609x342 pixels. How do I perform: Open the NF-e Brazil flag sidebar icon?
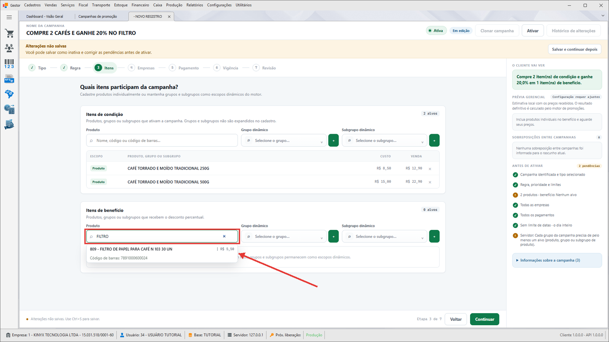point(9,94)
